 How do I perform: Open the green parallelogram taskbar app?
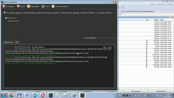(59, 96)
